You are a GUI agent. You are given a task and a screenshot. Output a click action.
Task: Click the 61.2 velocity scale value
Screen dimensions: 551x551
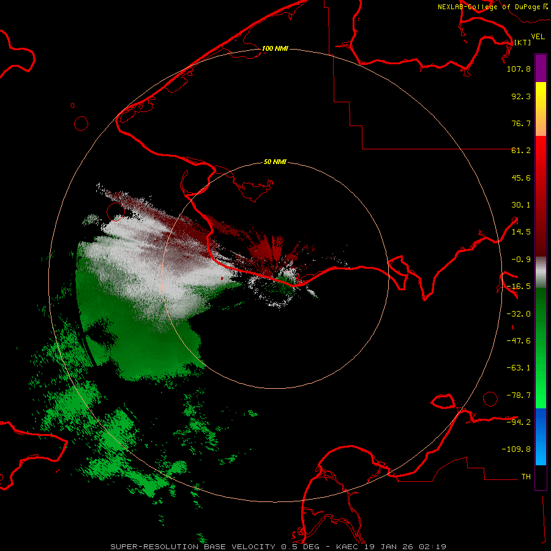click(521, 151)
